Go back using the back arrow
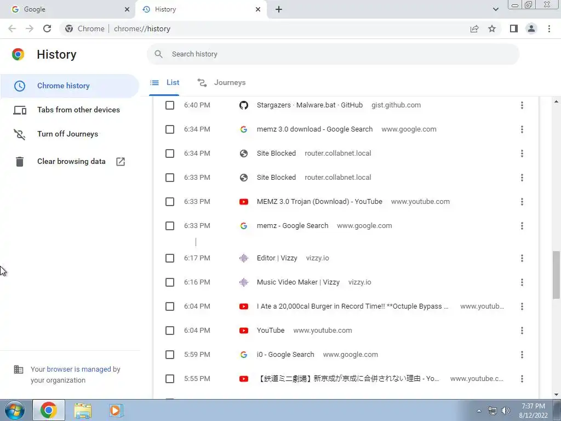 (x=12, y=29)
